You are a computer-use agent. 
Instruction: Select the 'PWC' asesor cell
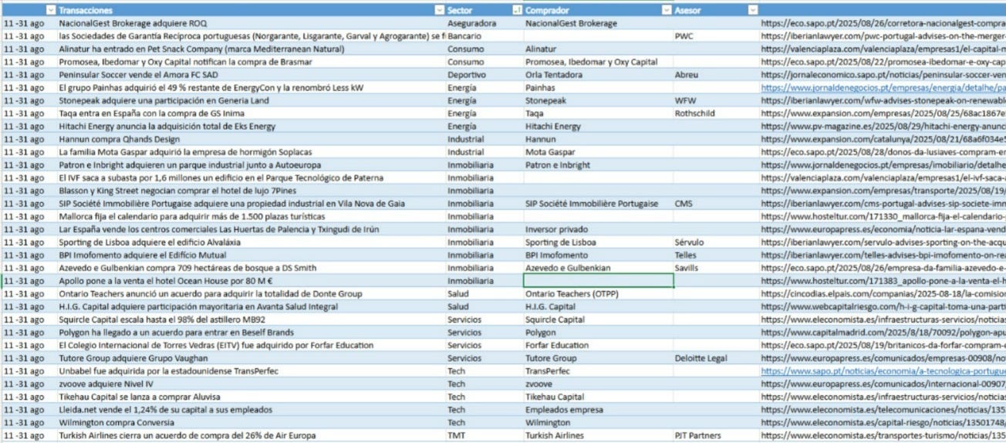(x=717, y=36)
